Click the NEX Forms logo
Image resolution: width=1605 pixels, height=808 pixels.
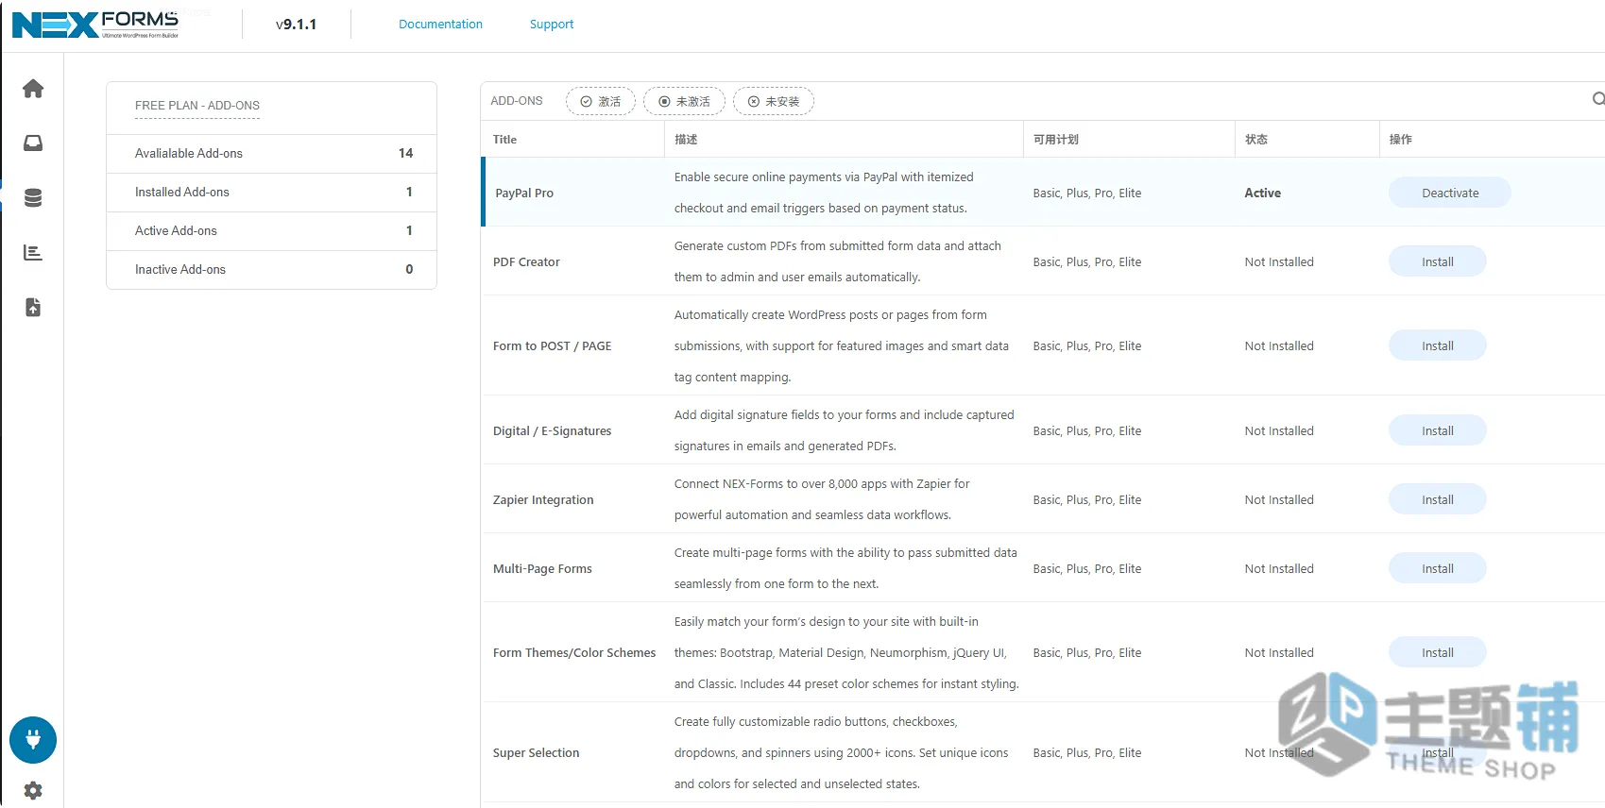pos(95,25)
